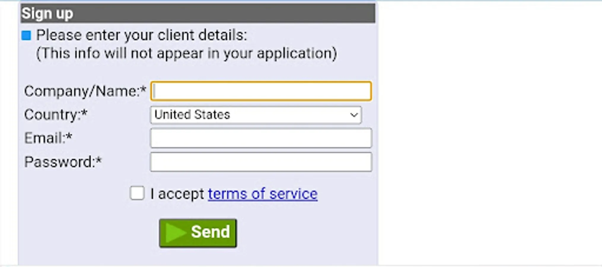Image resolution: width=602 pixels, height=267 pixels.
Task: Click into the Email input field
Action: (261, 138)
